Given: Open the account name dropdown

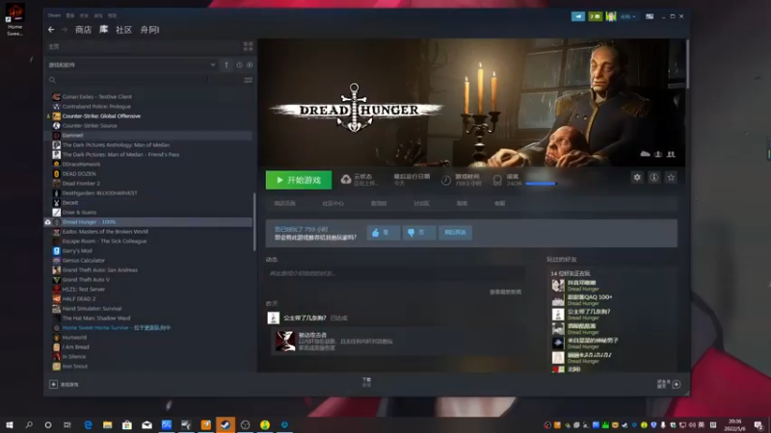Looking at the screenshot, I should click(628, 16).
